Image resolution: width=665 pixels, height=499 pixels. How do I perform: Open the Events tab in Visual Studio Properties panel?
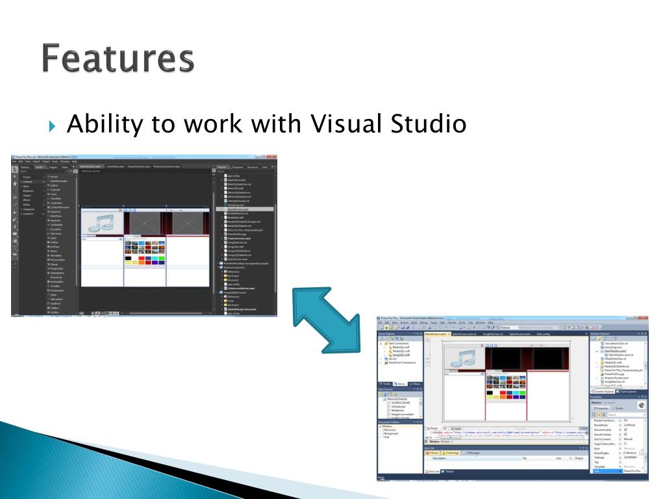tap(619, 408)
